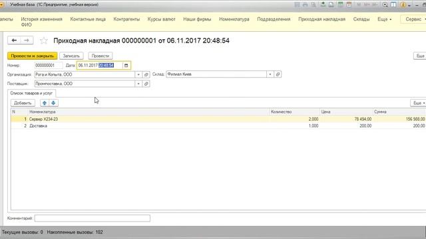Open Наши фирмы section

click(x=197, y=19)
